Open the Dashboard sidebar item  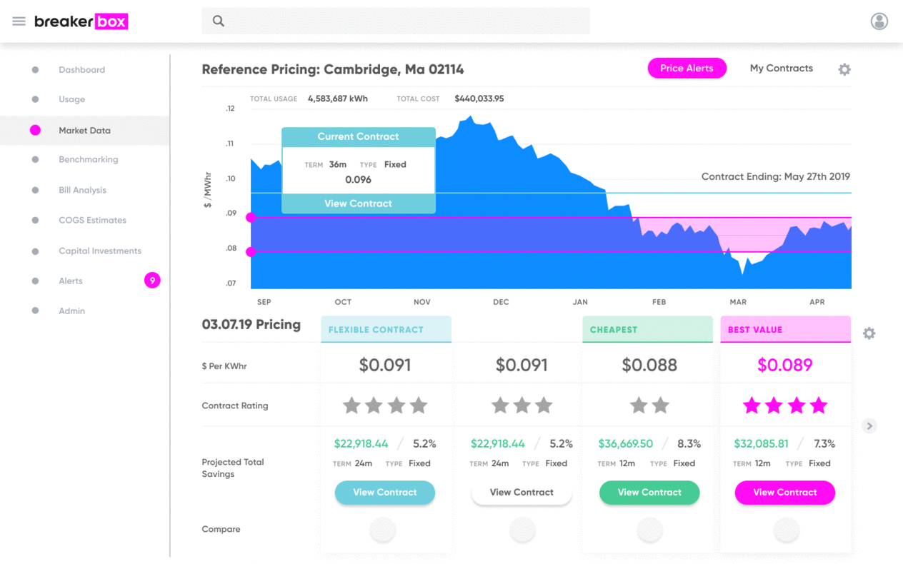81,70
